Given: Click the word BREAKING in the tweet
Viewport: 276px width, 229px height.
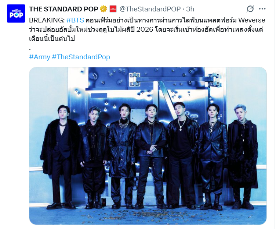Looking at the screenshot, I should (x=46, y=20).
